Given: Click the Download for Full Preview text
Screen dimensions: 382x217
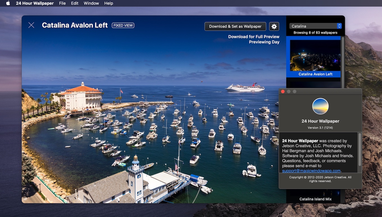Looking at the screenshot, I should click(x=254, y=37).
